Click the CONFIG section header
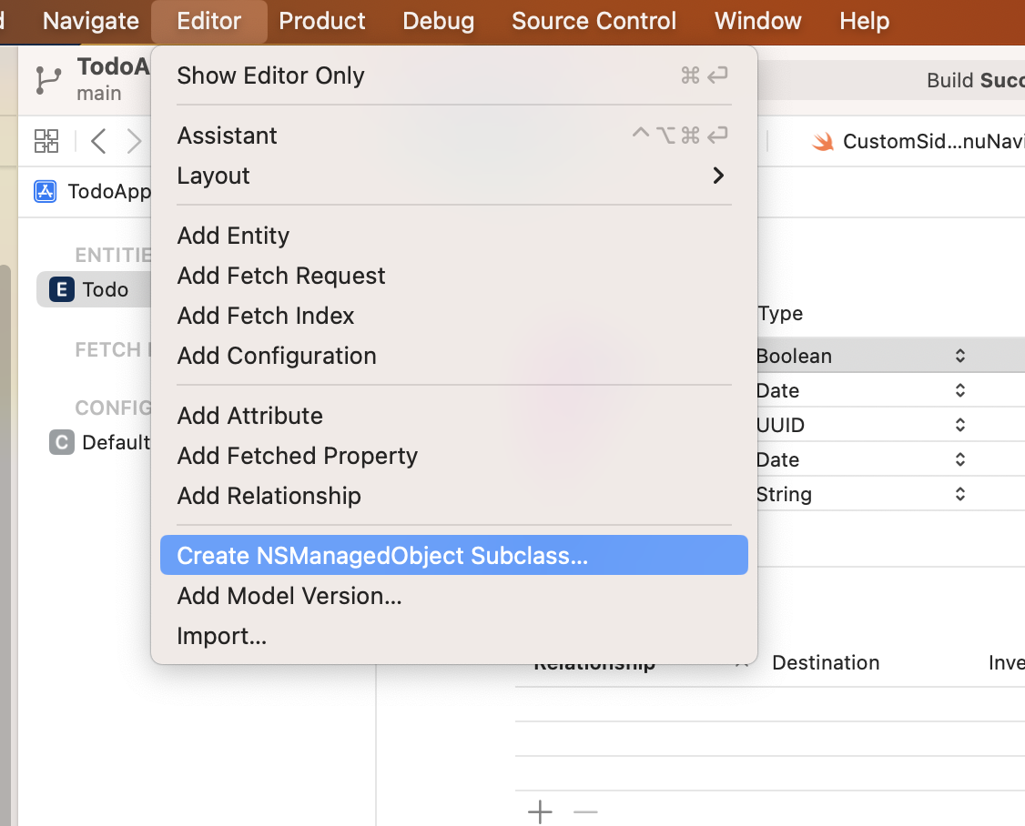Image resolution: width=1025 pixels, height=826 pixels. 113,408
